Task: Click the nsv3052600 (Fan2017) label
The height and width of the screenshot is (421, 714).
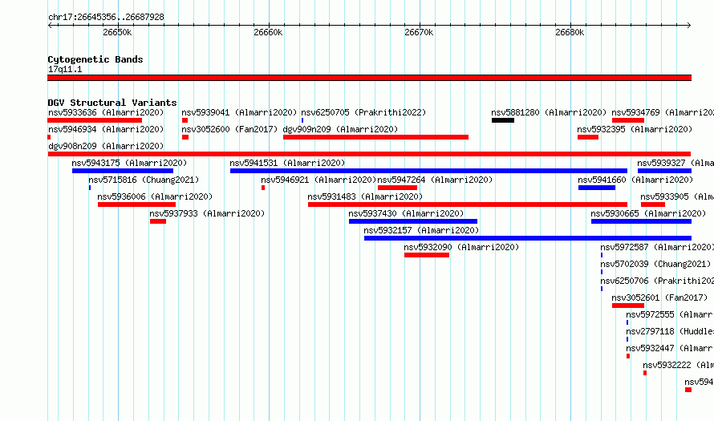Action: coord(229,129)
